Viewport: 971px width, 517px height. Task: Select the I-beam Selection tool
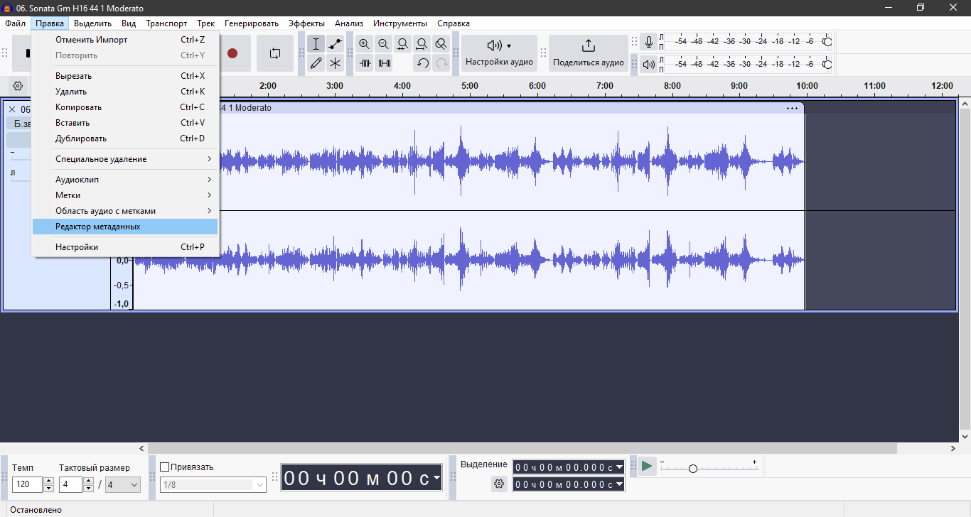(x=316, y=44)
